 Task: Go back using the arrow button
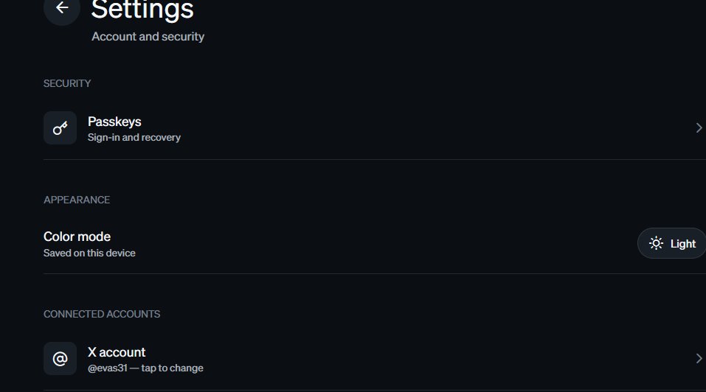pyautogui.click(x=62, y=7)
